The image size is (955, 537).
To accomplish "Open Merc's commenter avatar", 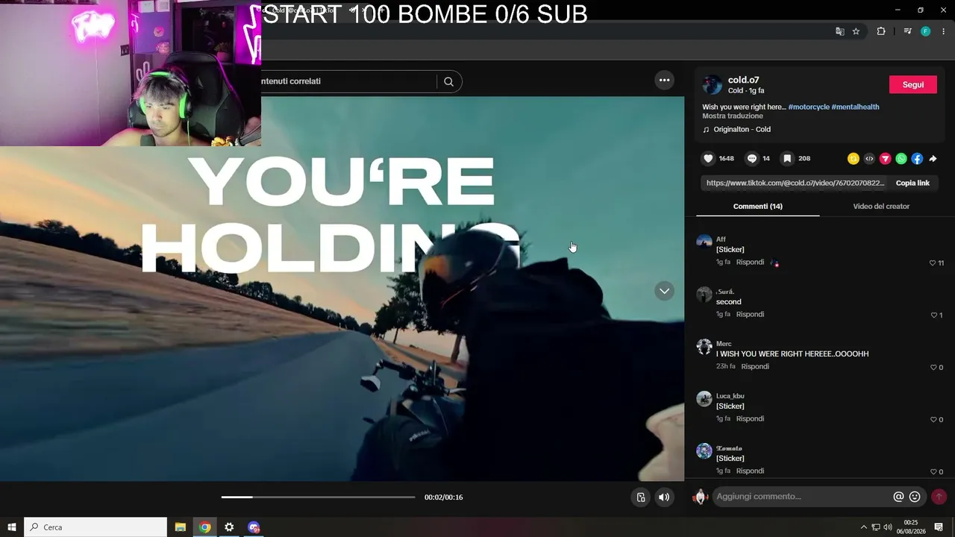I will (704, 347).
